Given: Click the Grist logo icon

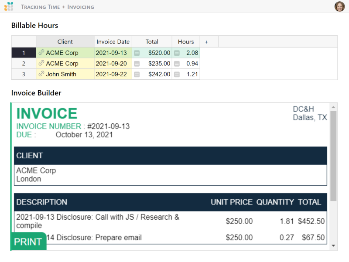Looking at the screenshot, I should (x=9, y=7).
